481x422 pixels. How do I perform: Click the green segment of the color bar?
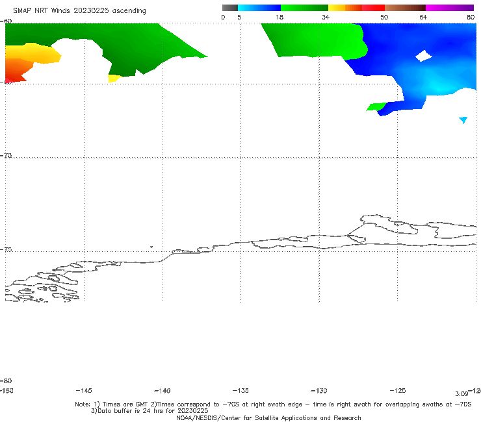(x=304, y=8)
